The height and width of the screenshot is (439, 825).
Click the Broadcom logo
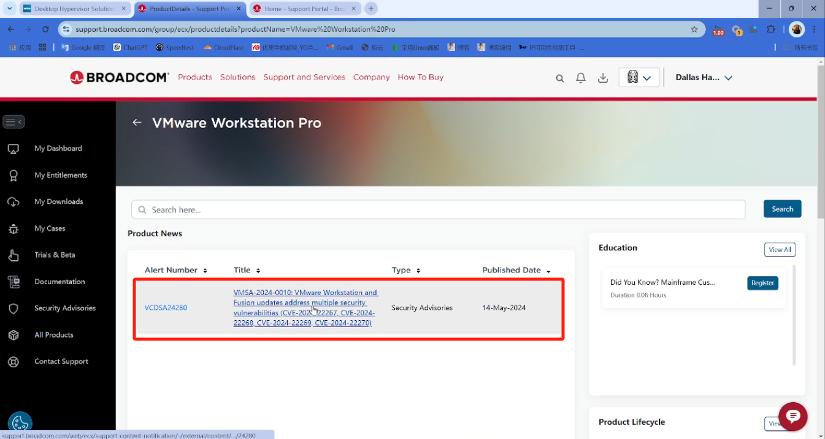point(119,77)
